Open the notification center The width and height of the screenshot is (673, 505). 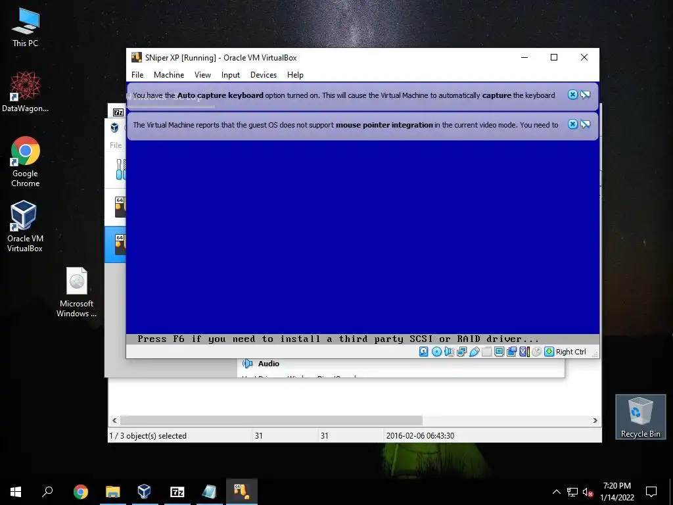click(651, 492)
